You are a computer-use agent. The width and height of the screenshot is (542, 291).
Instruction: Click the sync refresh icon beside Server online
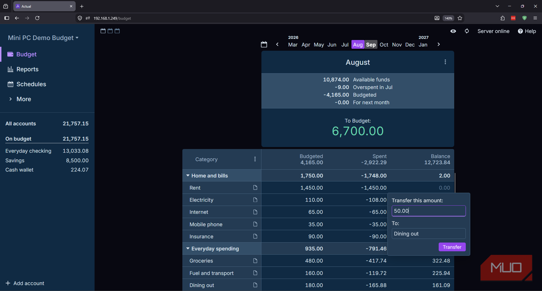click(467, 31)
